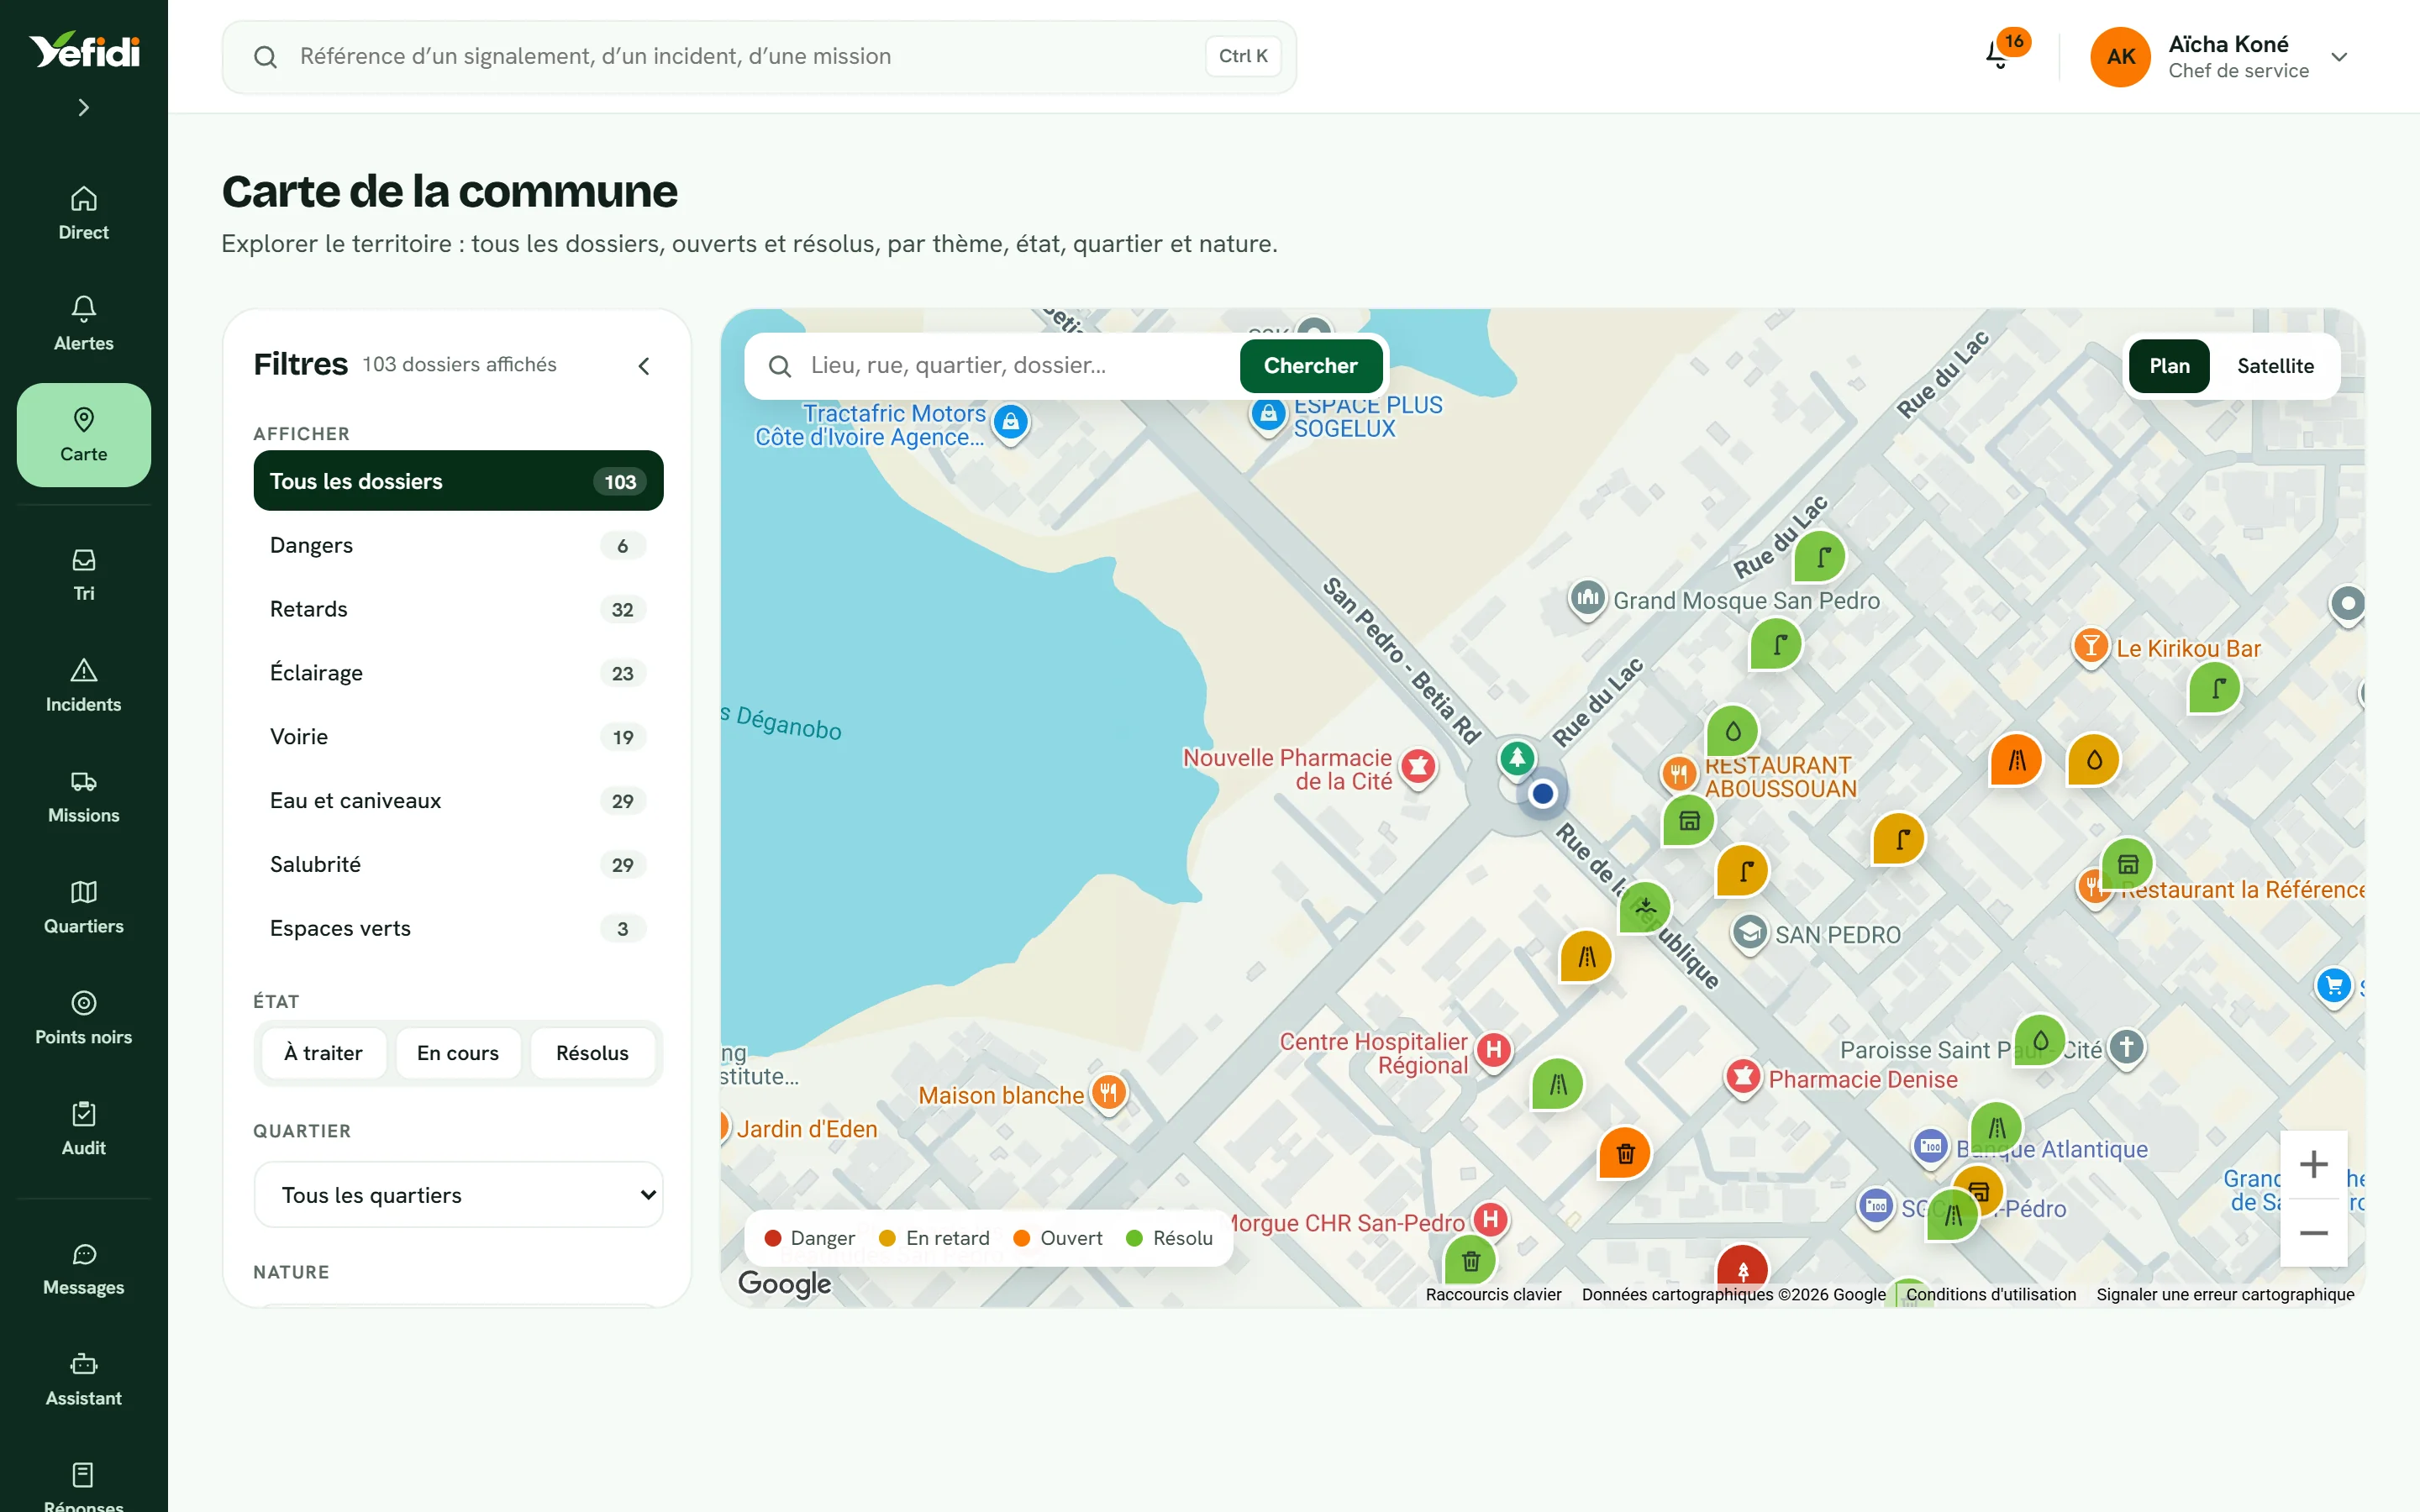Toggle the À traiter state filter
Screen dimensions: 2420x1512
323,1053
